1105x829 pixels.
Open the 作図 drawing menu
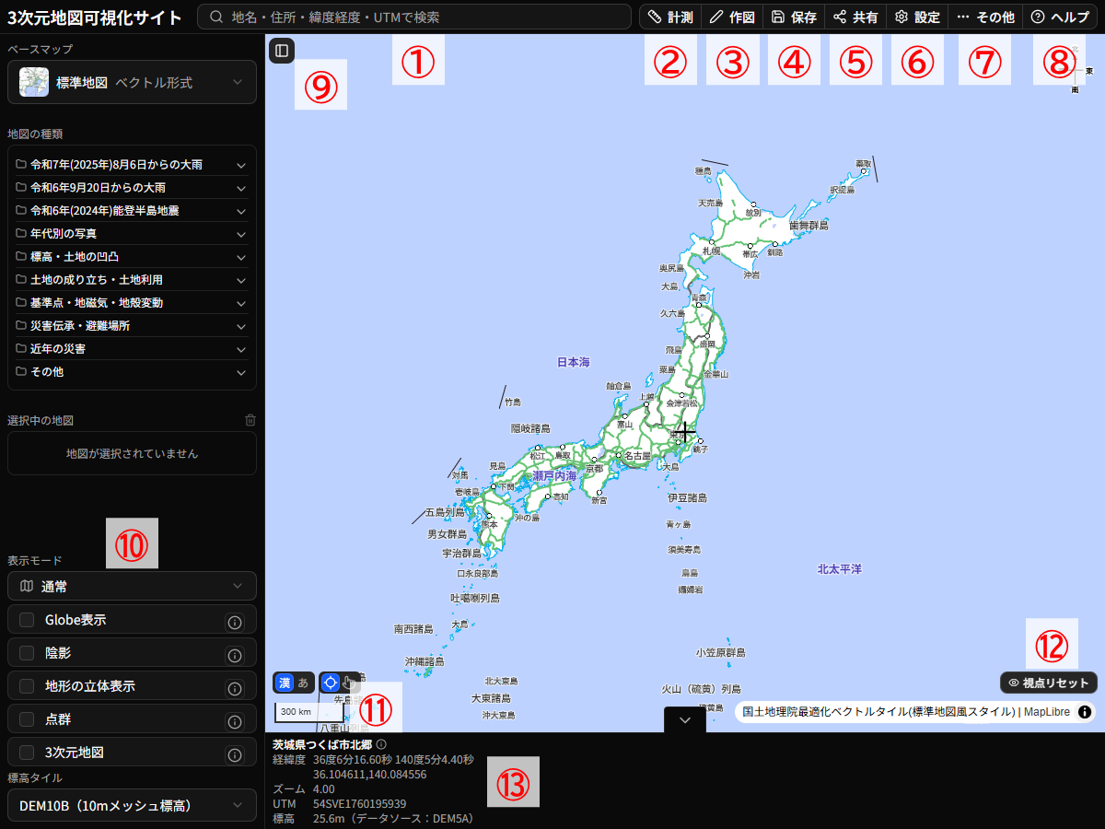click(732, 17)
